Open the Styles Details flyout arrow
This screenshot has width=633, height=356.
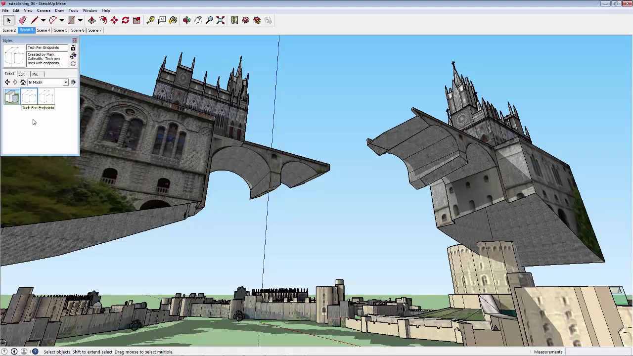(x=73, y=82)
